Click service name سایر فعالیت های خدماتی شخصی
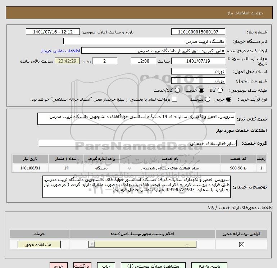 170,168
